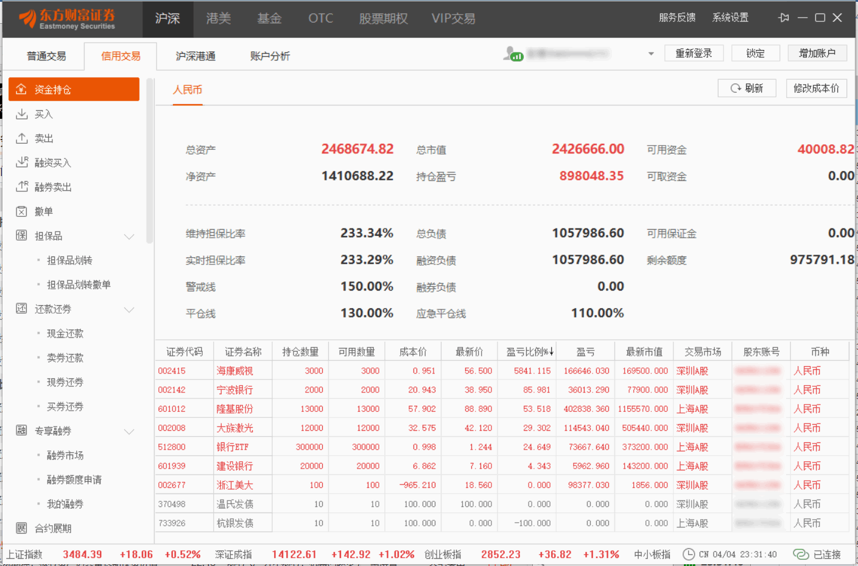This screenshot has width=858, height=566.
Task: Select 卖券还款 in sidebar
Action: point(65,358)
